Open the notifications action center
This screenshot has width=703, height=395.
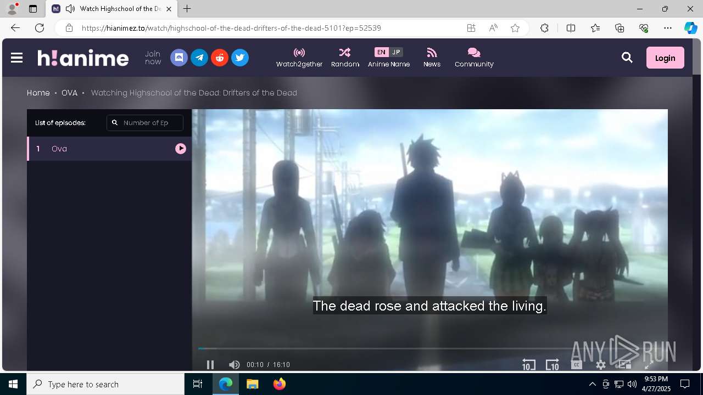(685, 384)
